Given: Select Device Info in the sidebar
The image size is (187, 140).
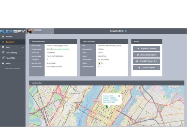Looking at the screenshot, I should [13, 42].
